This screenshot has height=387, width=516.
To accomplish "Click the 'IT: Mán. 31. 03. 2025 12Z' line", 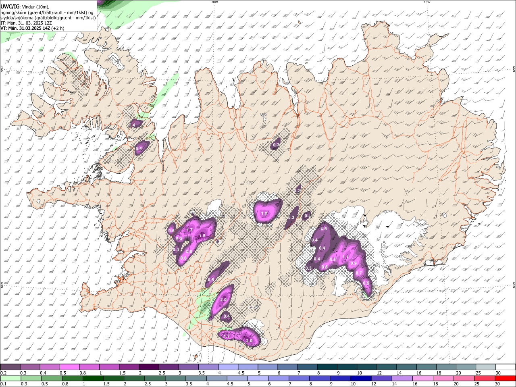I will tap(26, 23).
